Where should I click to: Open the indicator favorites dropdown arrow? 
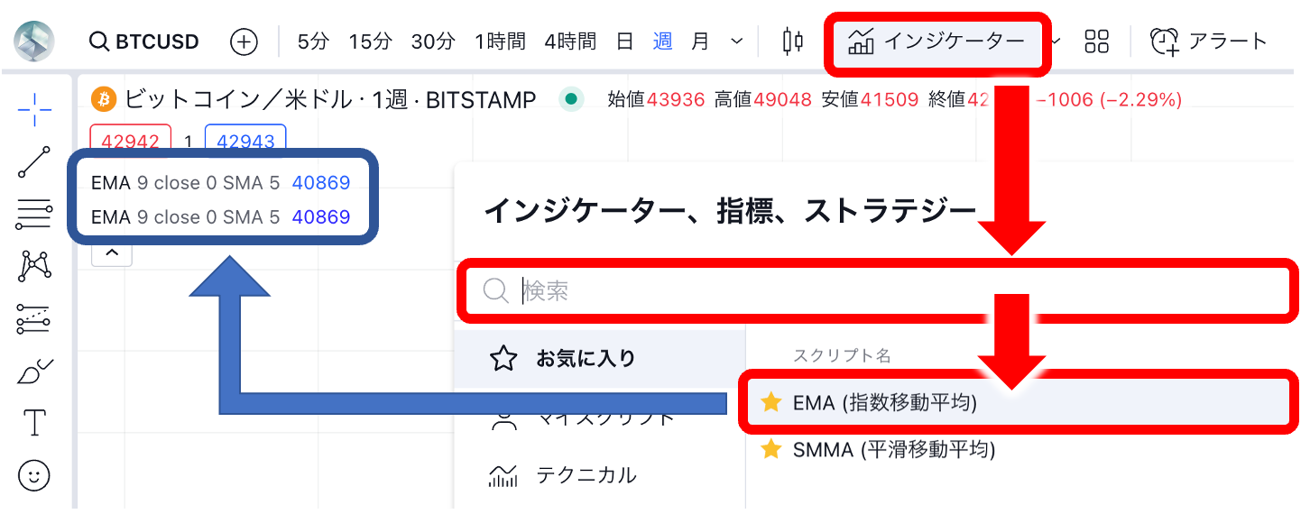1057,41
